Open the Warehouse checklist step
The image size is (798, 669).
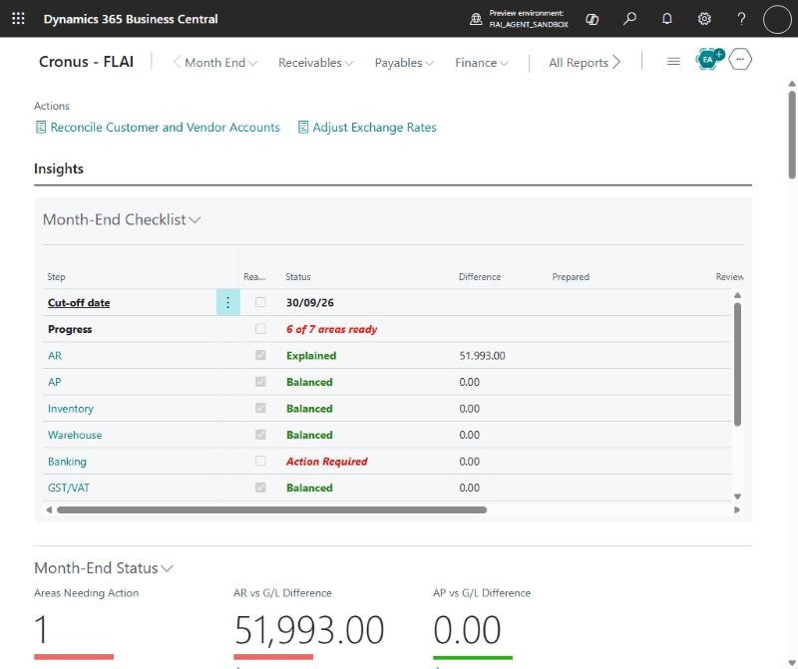(75, 435)
